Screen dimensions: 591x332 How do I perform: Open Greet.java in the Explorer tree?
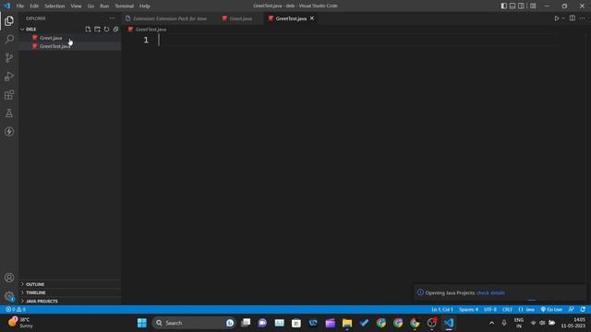pyautogui.click(x=51, y=38)
